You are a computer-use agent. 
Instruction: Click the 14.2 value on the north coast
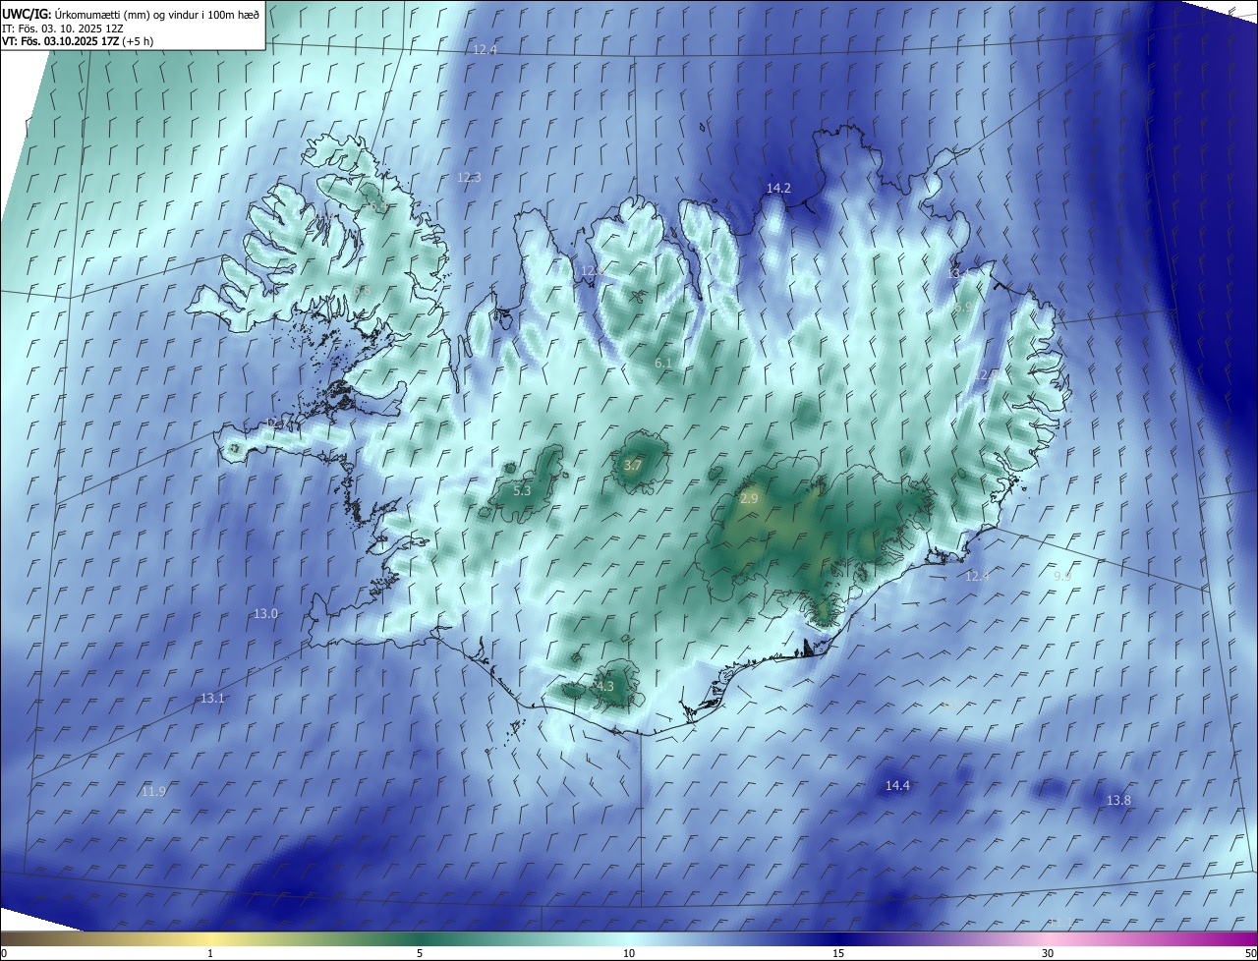[779, 188]
